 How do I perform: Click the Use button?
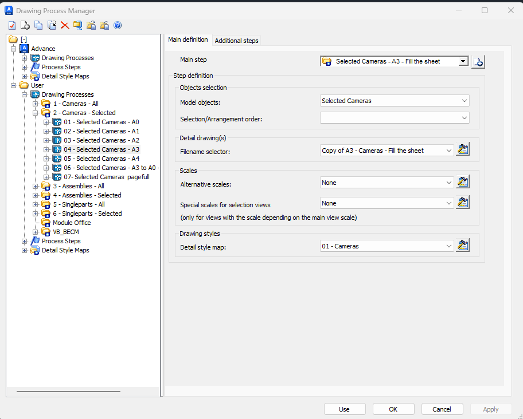coord(345,409)
